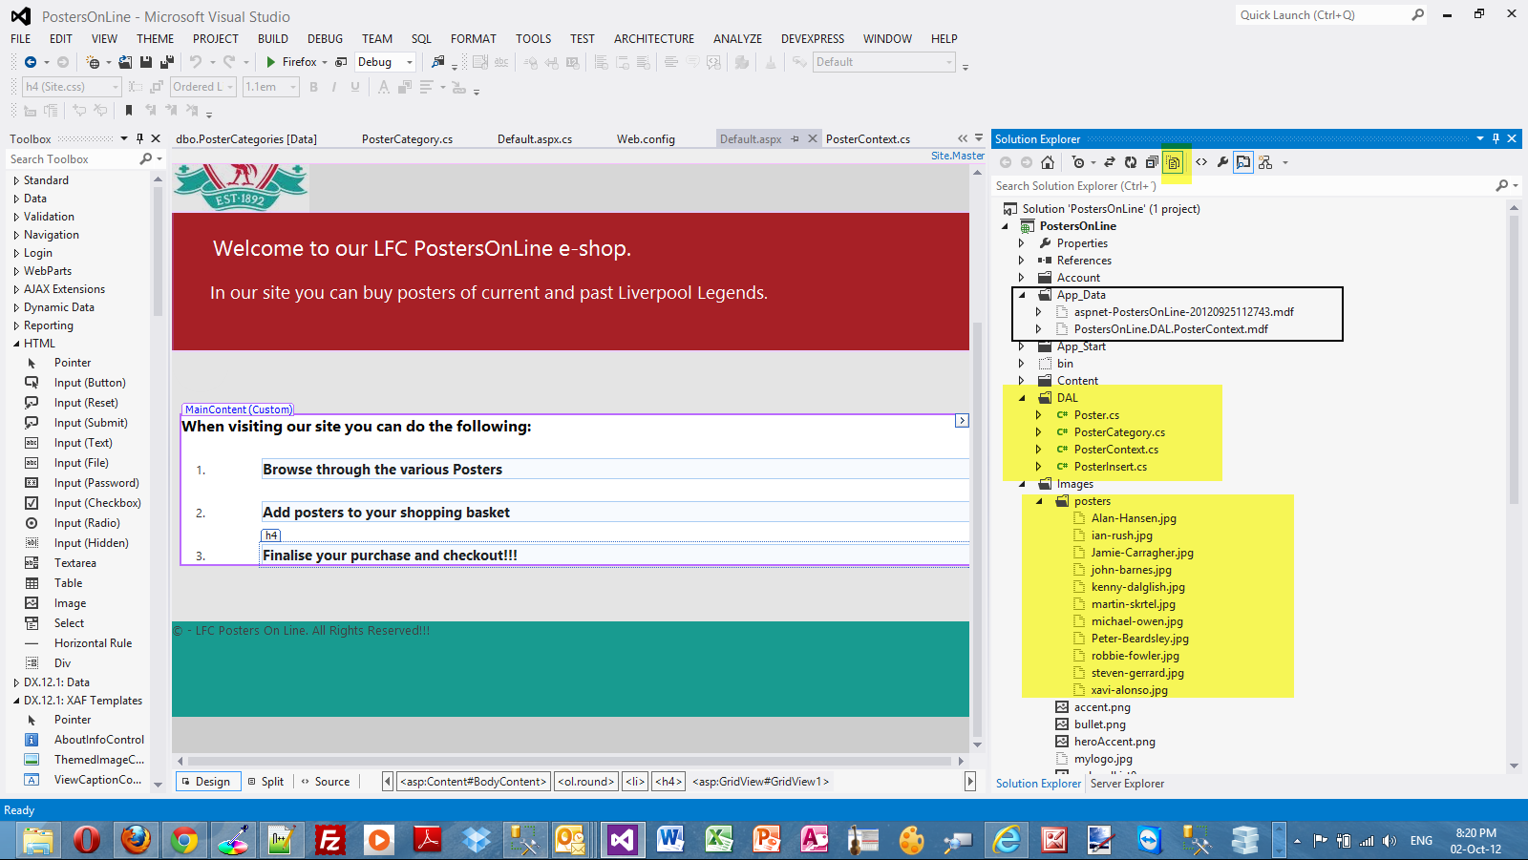Viewport: 1528px width, 860px height.
Task: Open Chrome from Windows taskbar
Action: tap(184, 840)
